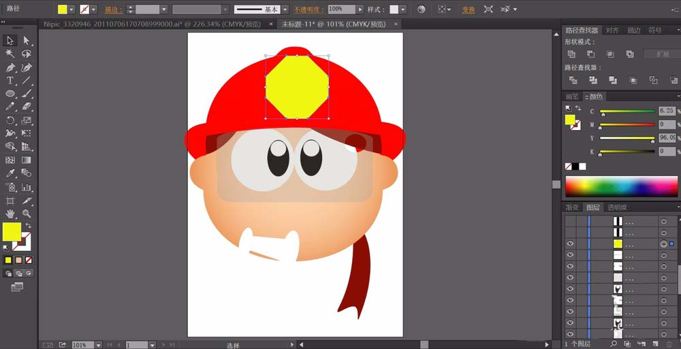Click the 扩展 (Expand) button in Pathfinder
Image resolution: width=681 pixels, height=349 pixels.
[x=663, y=54]
